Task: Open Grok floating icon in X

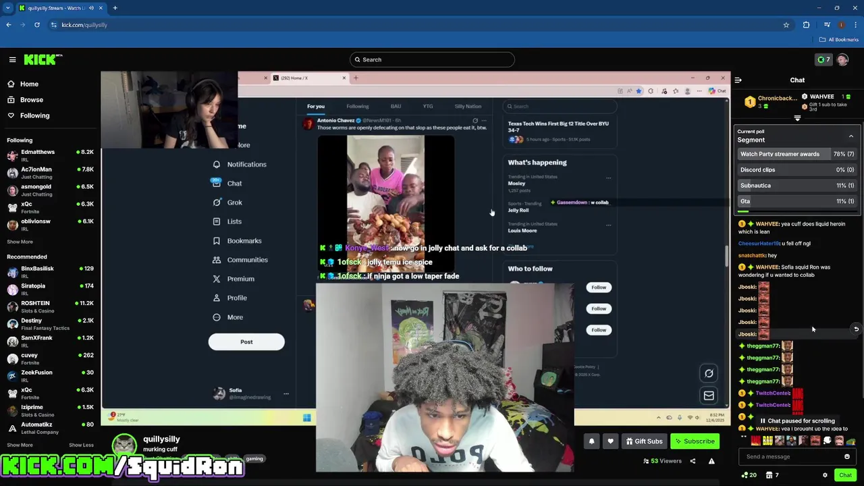Action: click(709, 373)
